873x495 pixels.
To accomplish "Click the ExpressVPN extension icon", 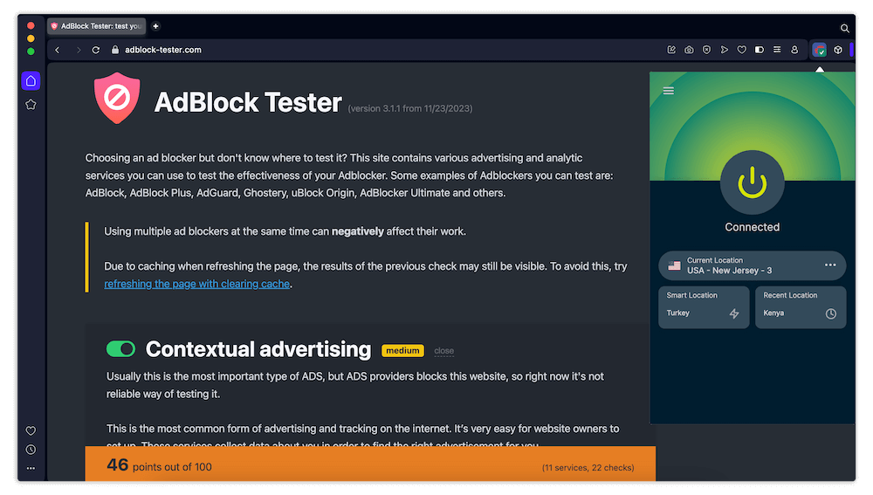I will click(819, 50).
